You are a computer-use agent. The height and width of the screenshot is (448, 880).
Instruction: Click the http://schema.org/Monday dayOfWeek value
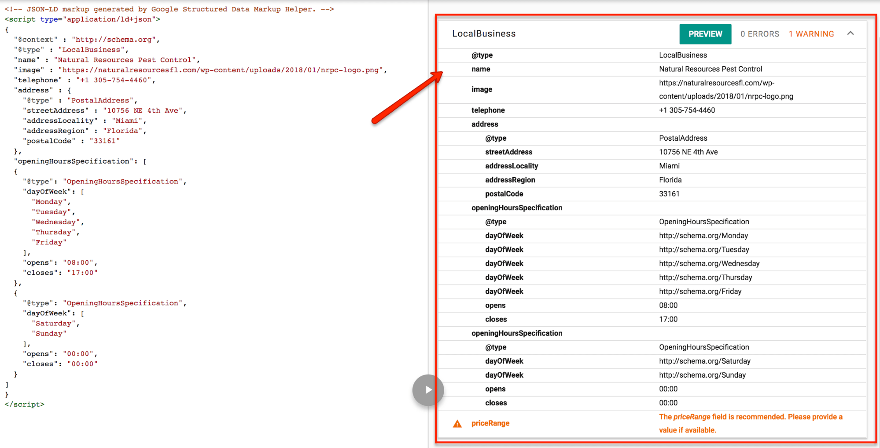tap(703, 236)
